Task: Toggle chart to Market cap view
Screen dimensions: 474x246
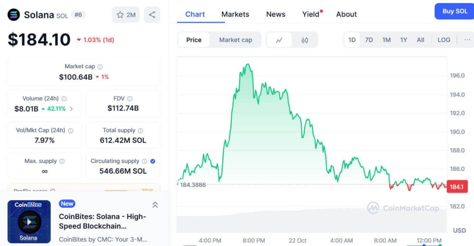Action: (x=236, y=40)
